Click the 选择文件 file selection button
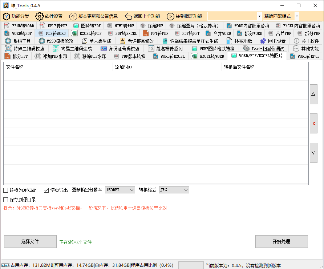This screenshot has height=269, width=324. click(30, 241)
